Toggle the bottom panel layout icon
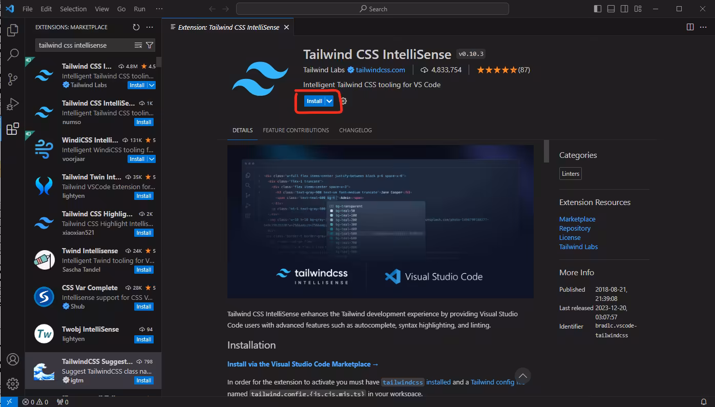Screen dimensions: 715x407 coord(611,9)
